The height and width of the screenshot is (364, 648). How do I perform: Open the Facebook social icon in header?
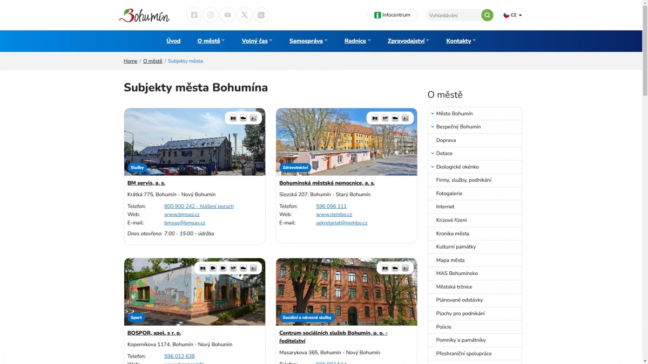pos(194,15)
